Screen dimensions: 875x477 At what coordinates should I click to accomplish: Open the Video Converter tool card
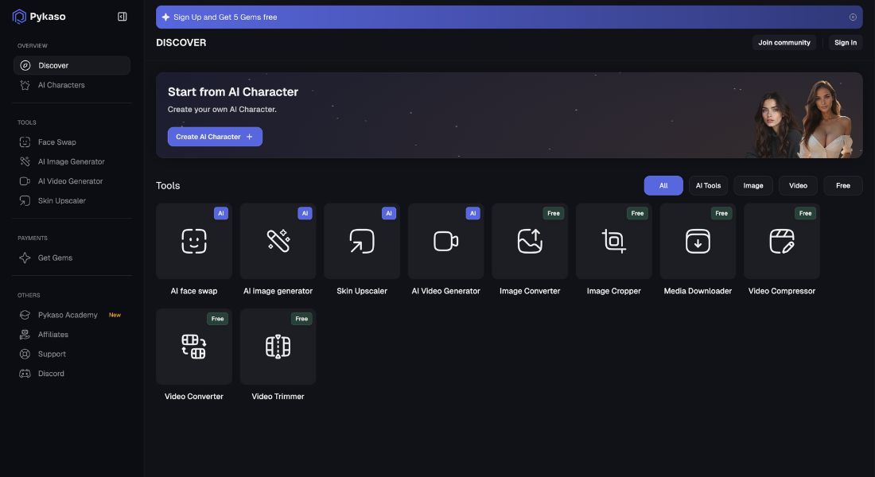[194, 347]
